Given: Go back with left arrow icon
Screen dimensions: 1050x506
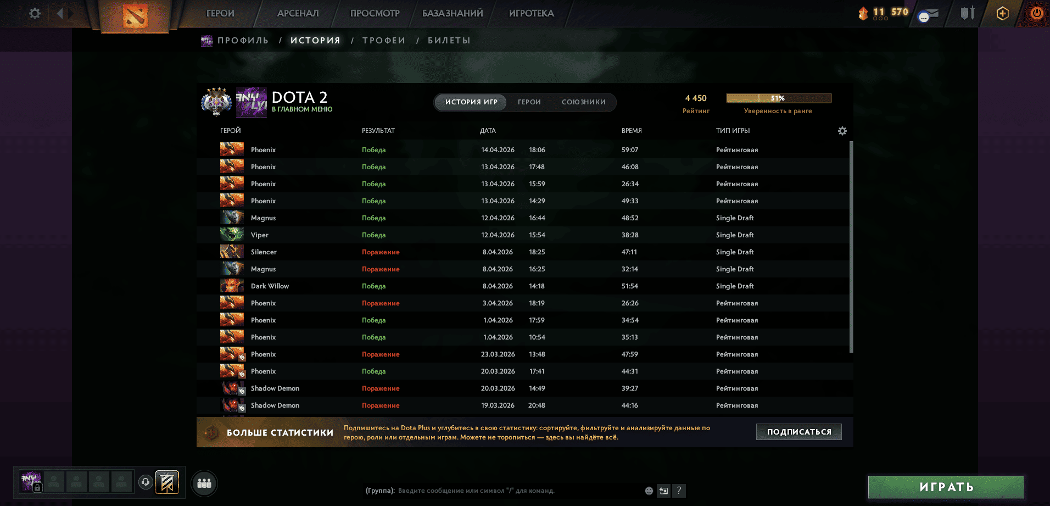Looking at the screenshot, I should [60, 13].
